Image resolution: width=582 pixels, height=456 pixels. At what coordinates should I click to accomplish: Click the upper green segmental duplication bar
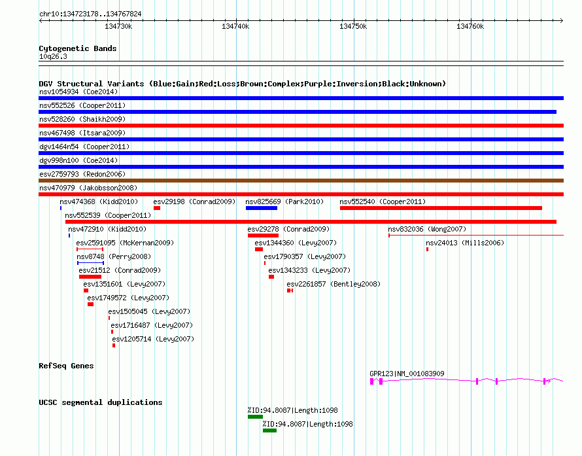pos(256,417)
